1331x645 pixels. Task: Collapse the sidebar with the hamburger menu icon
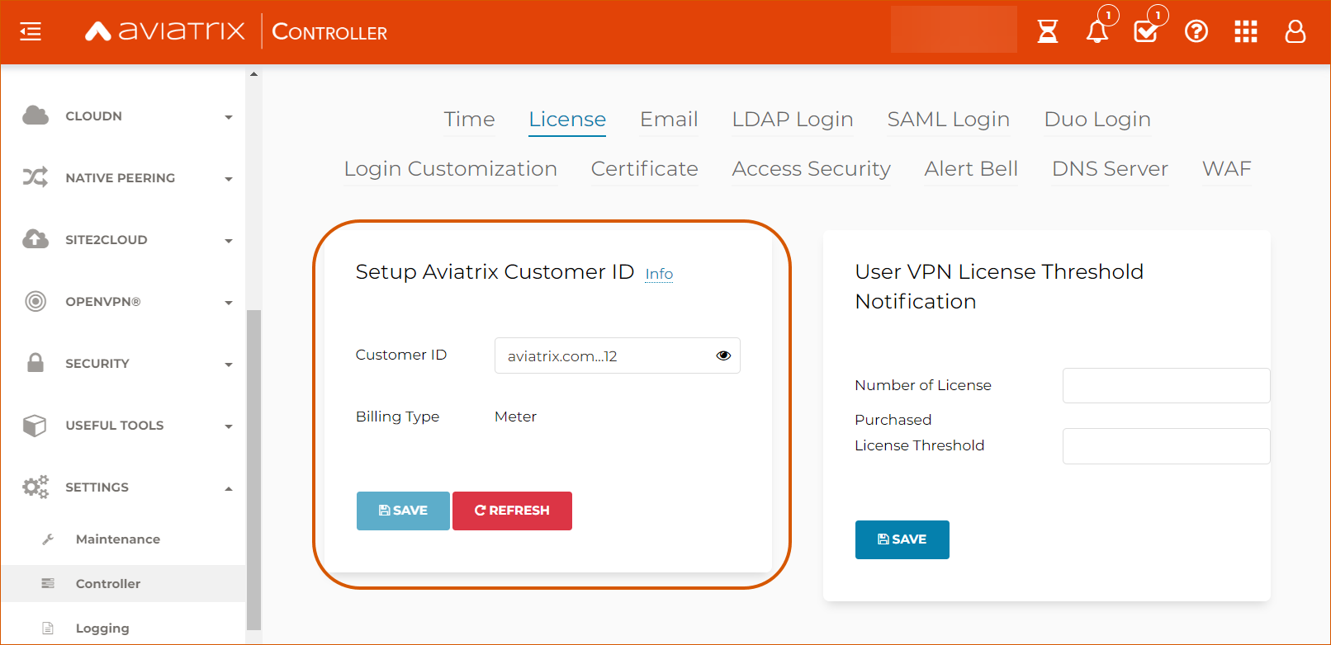[31, 32]
